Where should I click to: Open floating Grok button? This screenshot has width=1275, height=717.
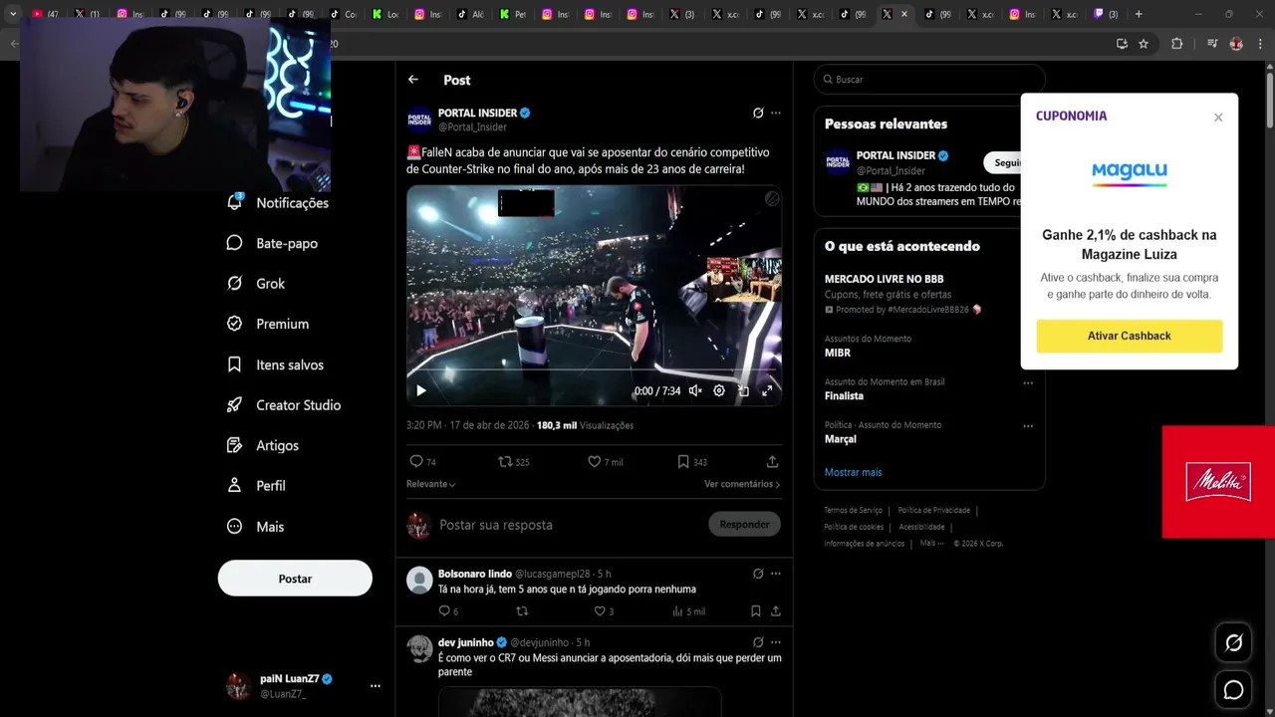(x=1233, y=643)
